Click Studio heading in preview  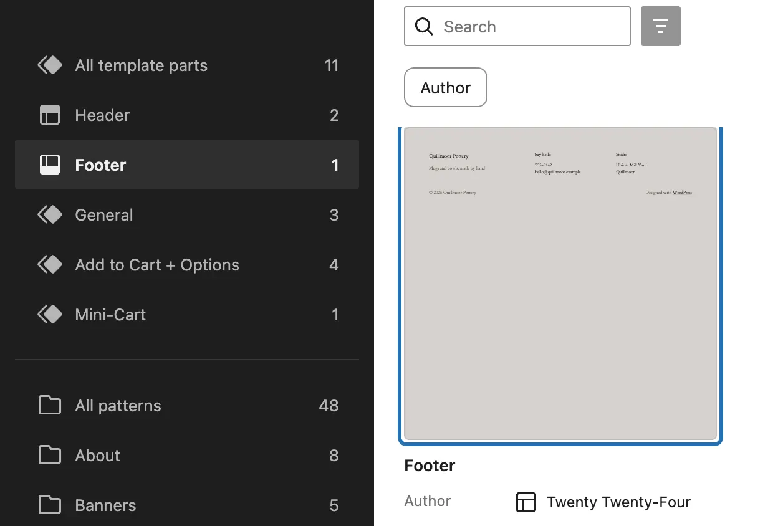pos(622,154)
